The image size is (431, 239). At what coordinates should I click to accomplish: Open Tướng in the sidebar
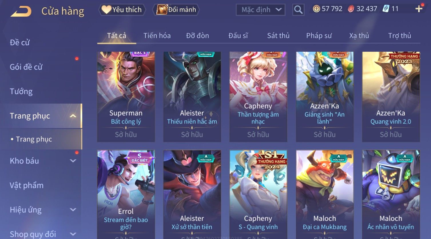(21, 91)
